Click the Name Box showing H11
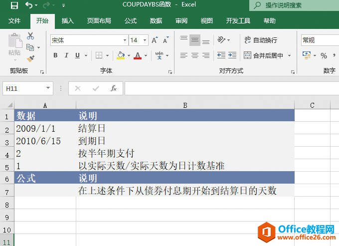Image resolution: width=339 pixels, height=246 pixels. coord(24,88)
